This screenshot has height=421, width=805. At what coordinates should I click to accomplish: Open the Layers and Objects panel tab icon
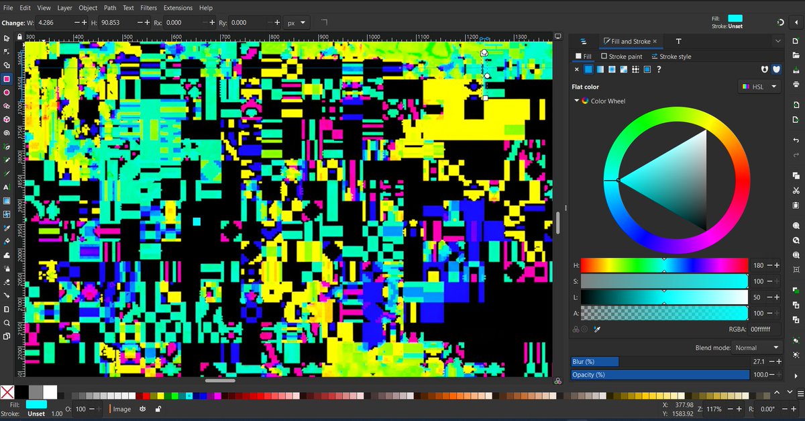click(583, 42)
